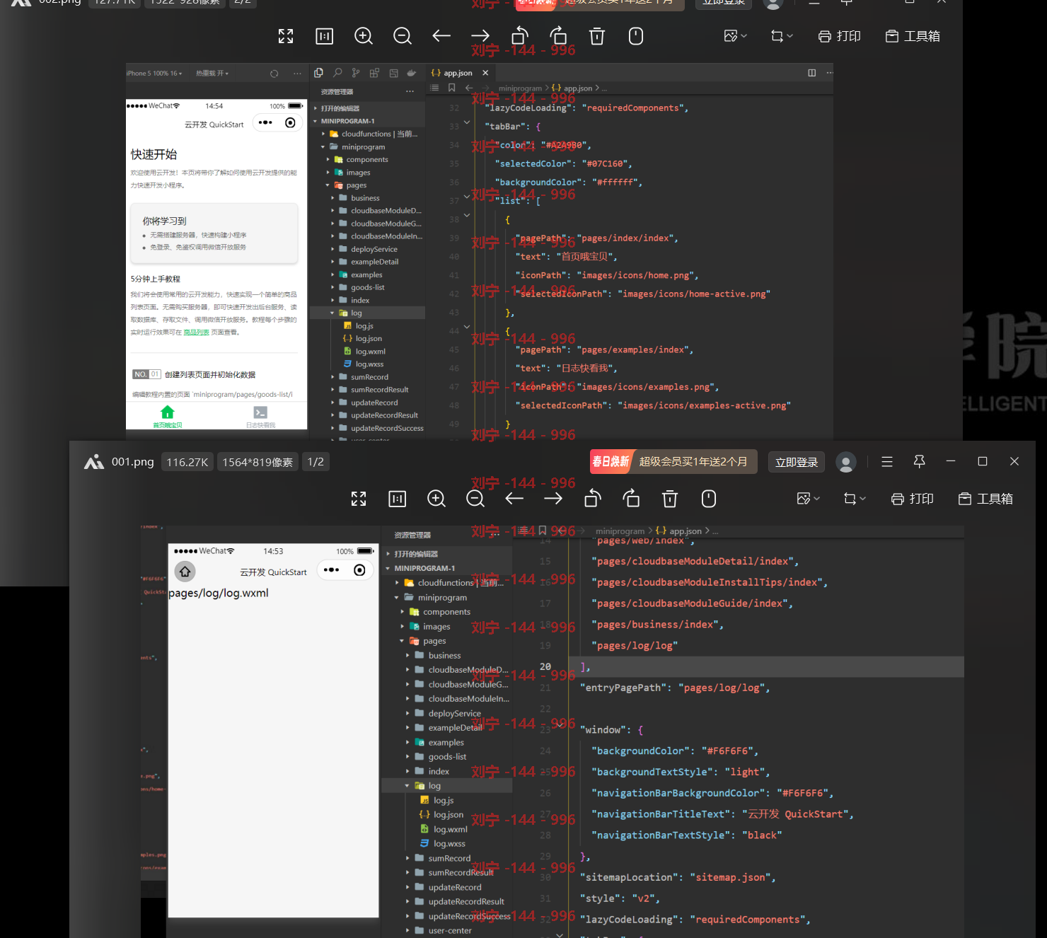
Task: Expand the edit tool dropdown arrow in the 002.png window
Action: [x=744, y=36]
